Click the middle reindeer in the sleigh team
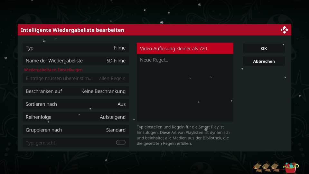Viewport: 309px width, 174px height. click(x=266, y=167)
